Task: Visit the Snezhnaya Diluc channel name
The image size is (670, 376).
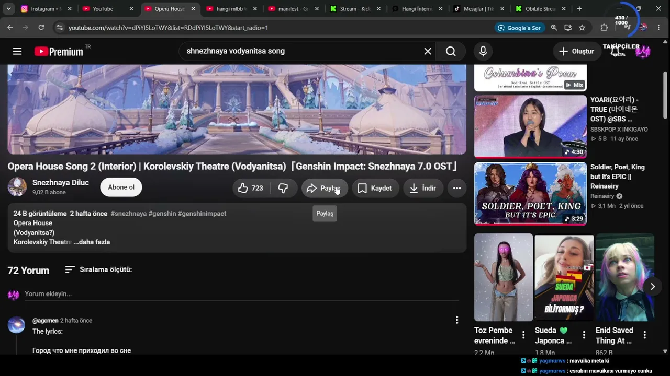Action: [x=61, y=183]
